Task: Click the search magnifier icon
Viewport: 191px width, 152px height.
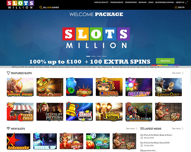Action: [x=41, y=7]
